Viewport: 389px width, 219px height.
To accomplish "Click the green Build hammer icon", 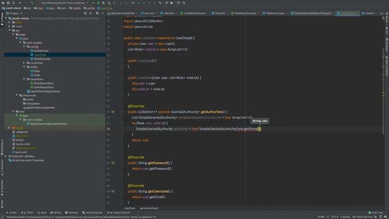I will pos(32,2).
